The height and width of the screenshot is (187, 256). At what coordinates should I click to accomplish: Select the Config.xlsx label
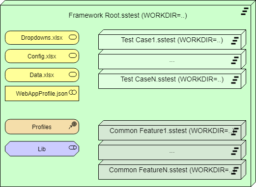[x=42, y=56]
